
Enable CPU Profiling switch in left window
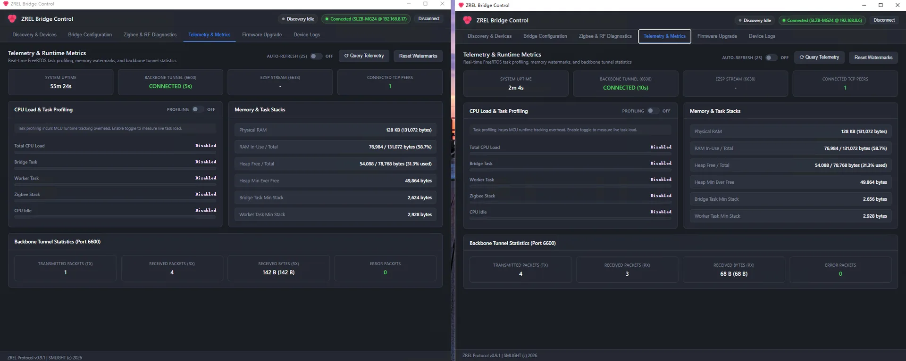coord(198,109)
